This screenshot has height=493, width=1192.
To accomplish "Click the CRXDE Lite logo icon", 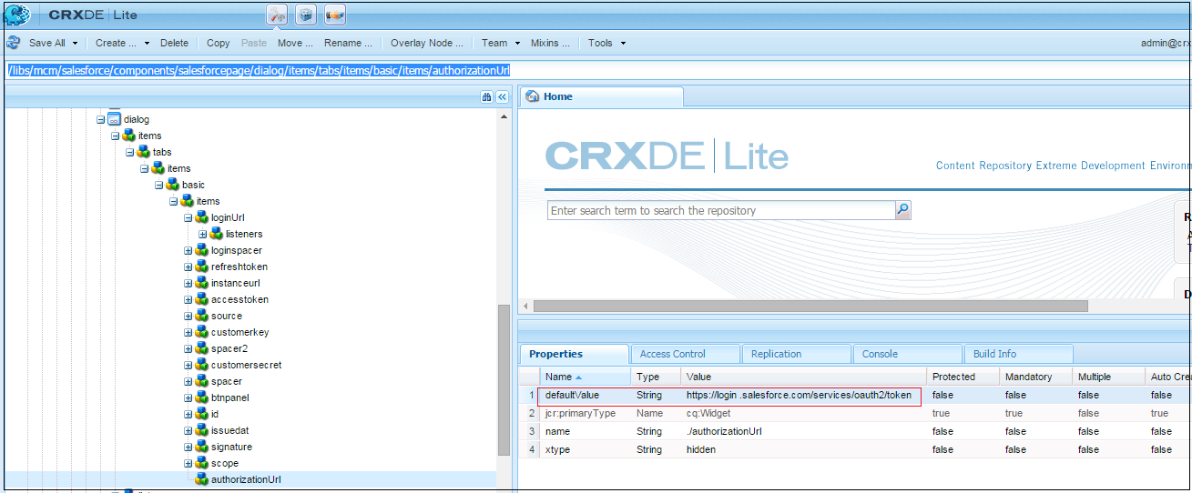I will [x=16, y=15].
